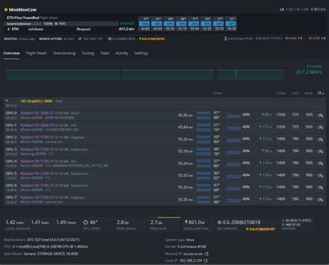
Task: Click the 2.7 Gb free RAM value
Action: [x=156, y=223]
